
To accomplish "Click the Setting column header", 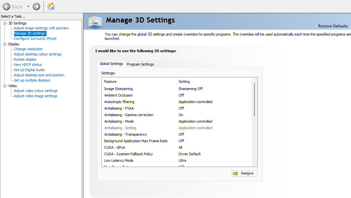I will [x=214, y=82].
